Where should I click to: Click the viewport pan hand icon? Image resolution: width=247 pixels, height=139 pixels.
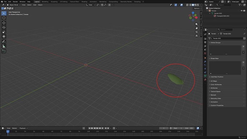pyautogui.click(x=197, y=28)
